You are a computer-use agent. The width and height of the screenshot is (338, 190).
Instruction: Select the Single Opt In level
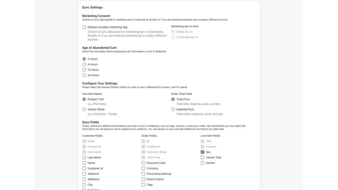[x=173, y=32]
